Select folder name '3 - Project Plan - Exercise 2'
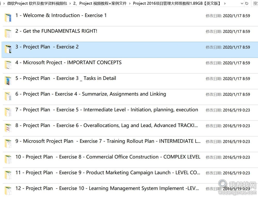Image resolution: width=258 pixels, height=197 pixels. point(47,47)
